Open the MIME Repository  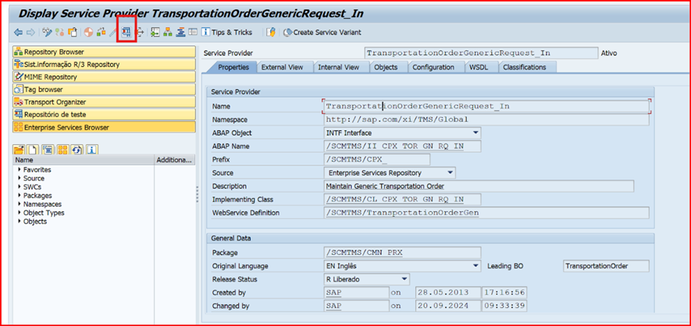point(104,77)
